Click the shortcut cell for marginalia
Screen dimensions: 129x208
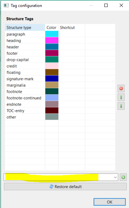coord(72,85)
